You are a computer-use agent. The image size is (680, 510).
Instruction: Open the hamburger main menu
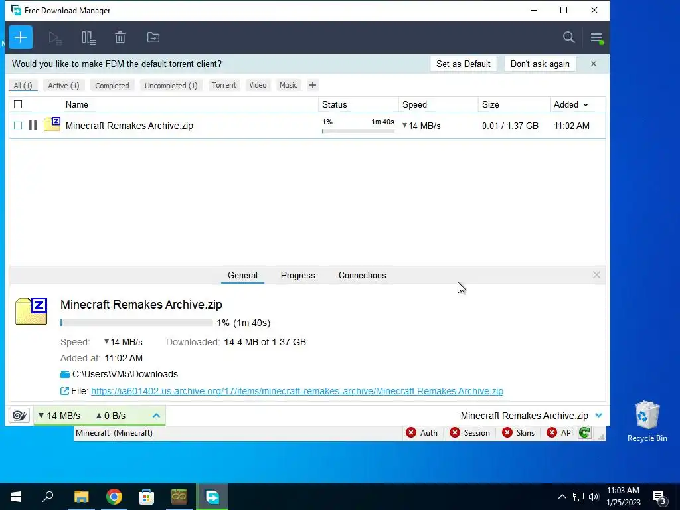click(596, 38)
